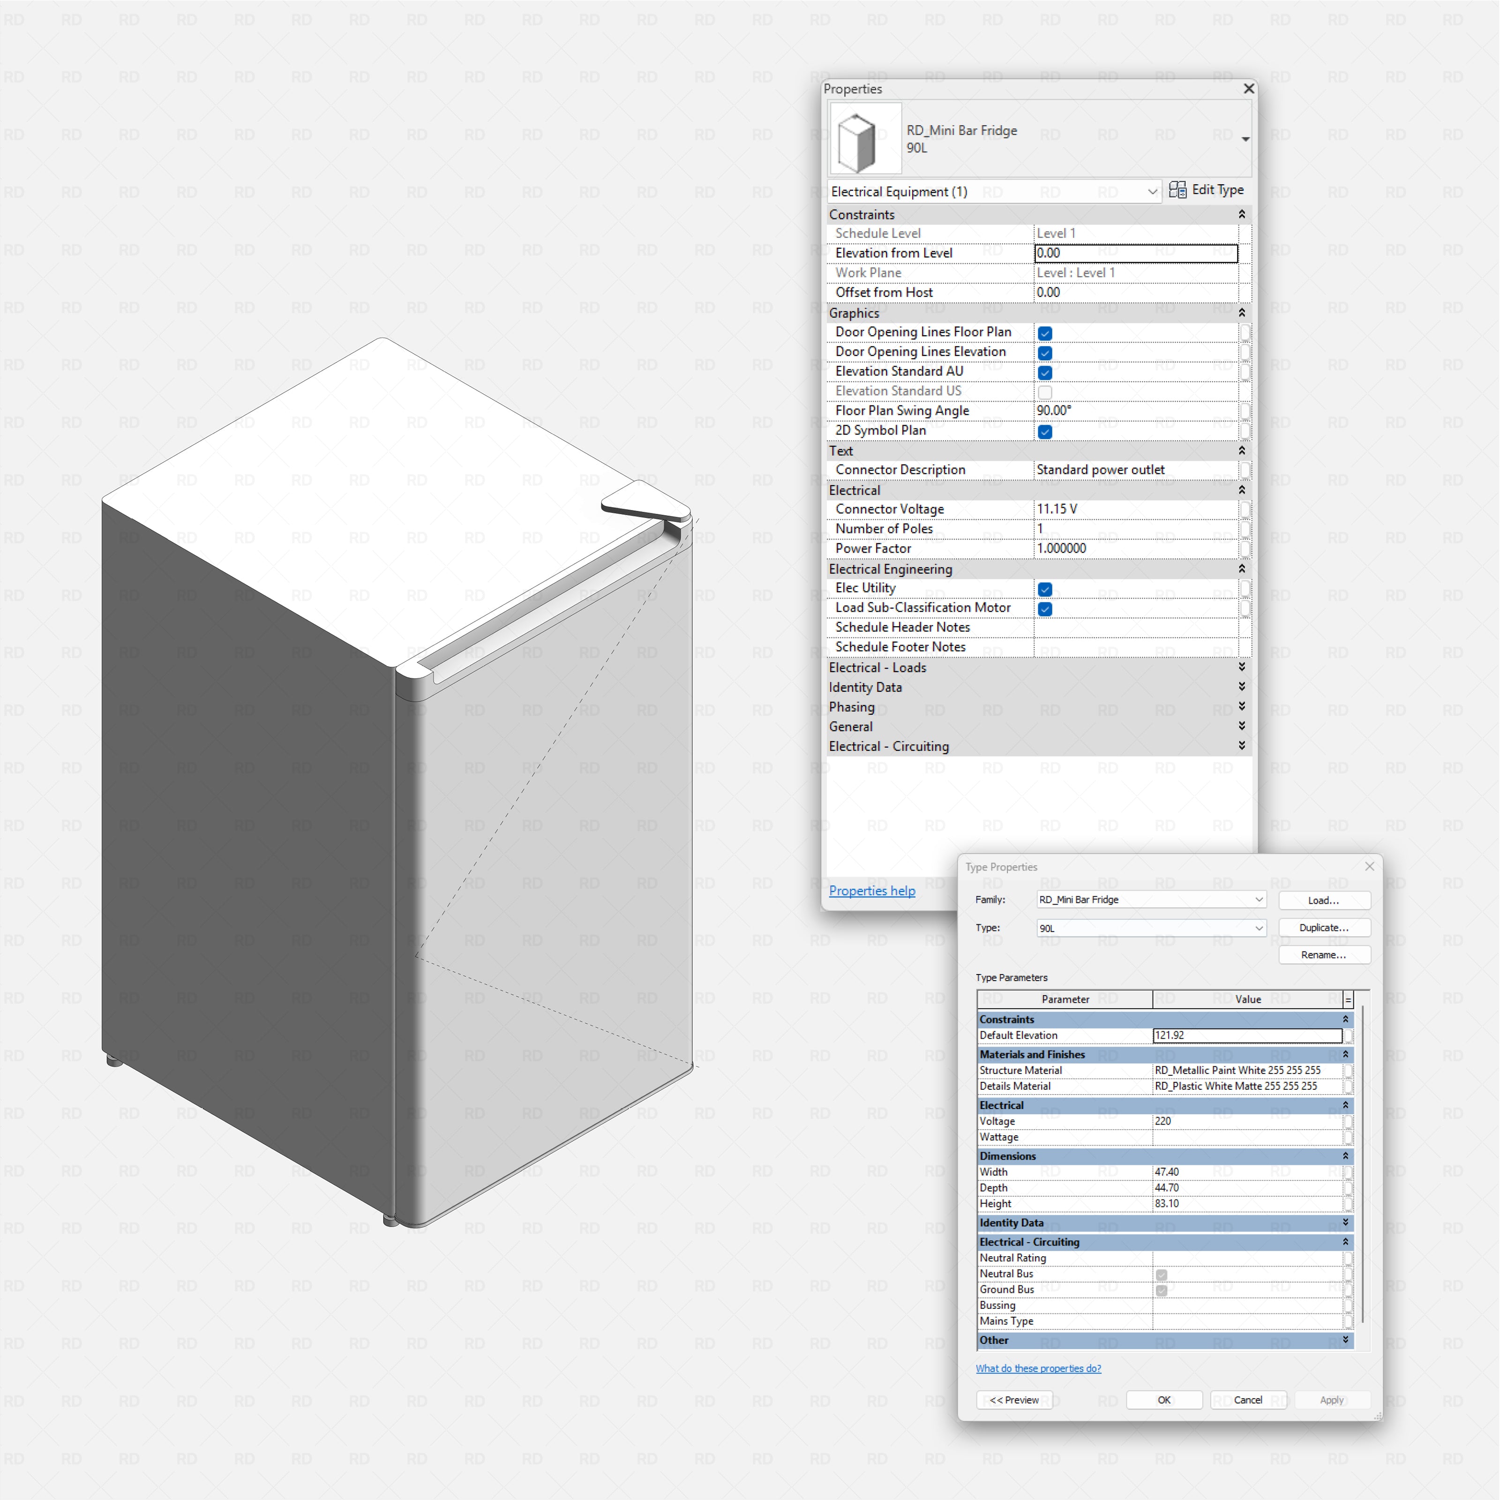Image resolution: width=1500 pixels, height=1500 pixels.
Task: Click associate parameter button beside Width
Action: 1350,1171
